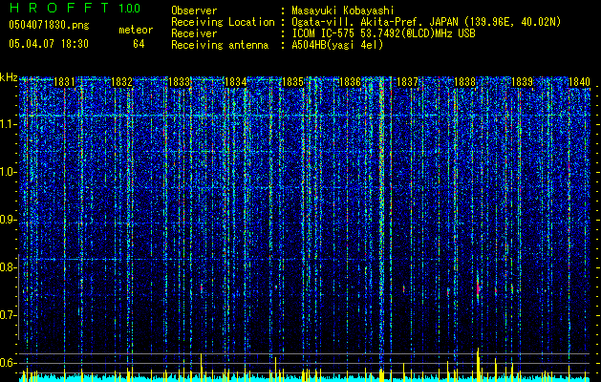Click the 1835 time marker

[292, 82]
